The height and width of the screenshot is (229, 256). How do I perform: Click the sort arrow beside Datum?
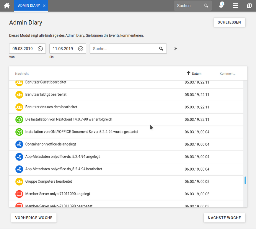coord(189,73)
